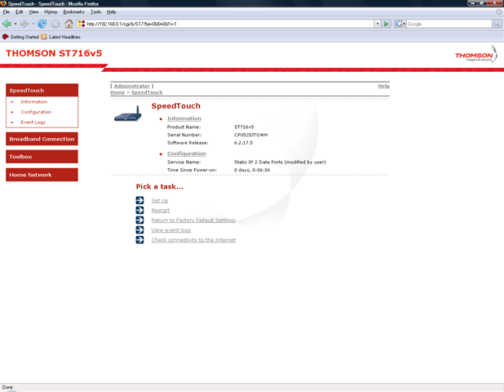Open Information under SpeedTouch sidebar
Viewport: 504px width, 392px height.
click(x=34, y=102)
